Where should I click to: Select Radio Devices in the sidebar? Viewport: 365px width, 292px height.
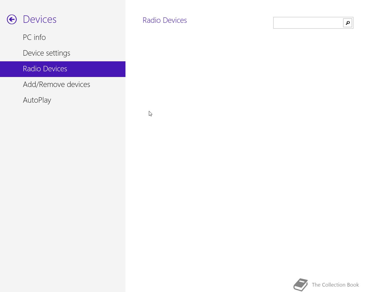(63, 69)
